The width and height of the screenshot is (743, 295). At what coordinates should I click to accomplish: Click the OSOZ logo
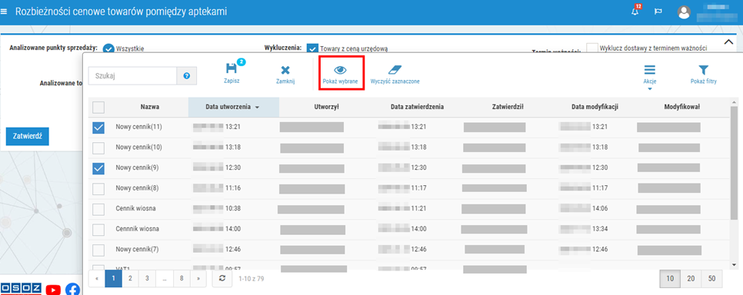(22, 288)
